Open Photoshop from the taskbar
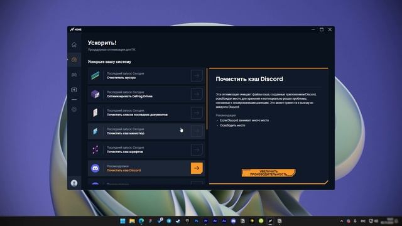The height and width of the screenshot is (226, 402). [x=197, y=221]
